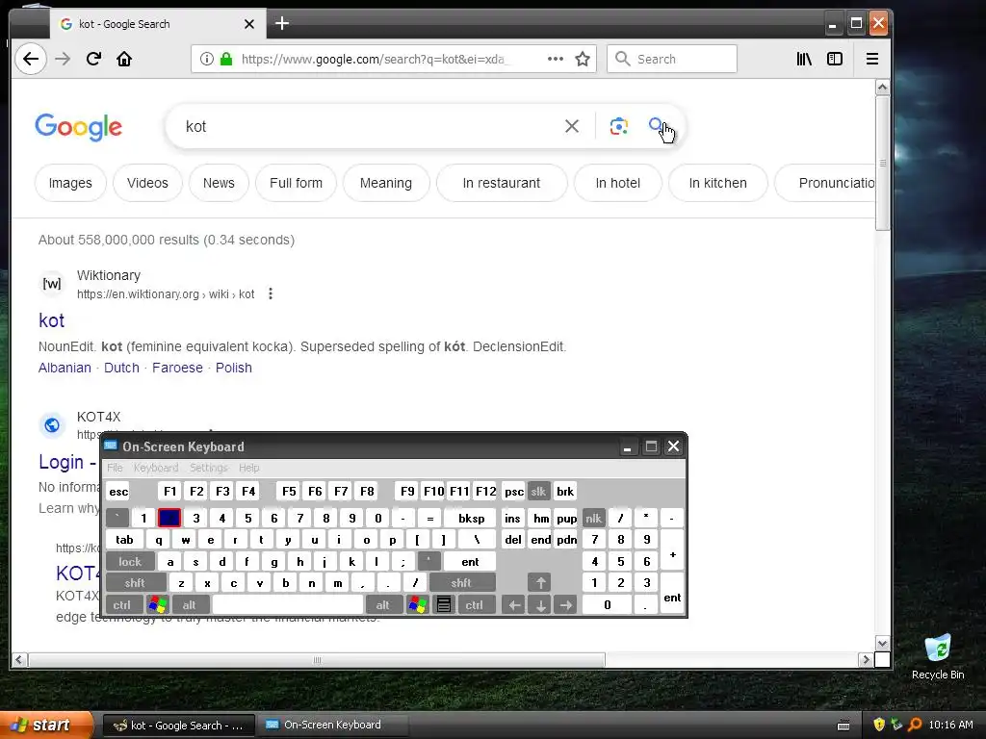Click the vertical scrollbar down arrow
Image resolution: width=986 pixels, height=739 pixels.
click(x=882, y=644)
